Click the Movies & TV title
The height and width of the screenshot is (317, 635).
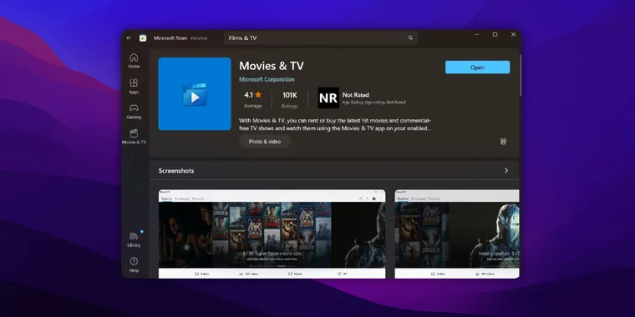click(272, 66)
